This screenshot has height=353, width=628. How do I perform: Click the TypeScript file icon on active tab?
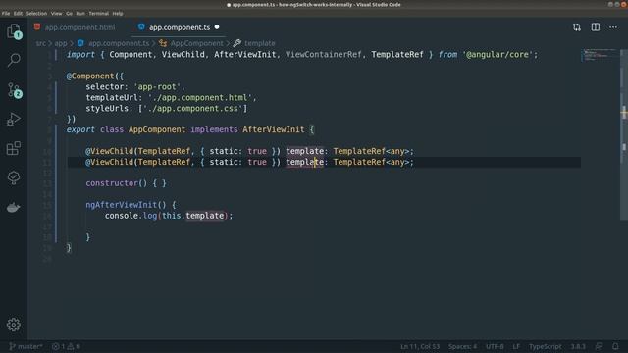tap(141, 26)
